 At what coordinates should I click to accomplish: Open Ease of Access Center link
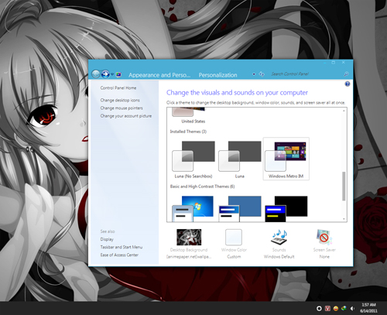point(119,255)
